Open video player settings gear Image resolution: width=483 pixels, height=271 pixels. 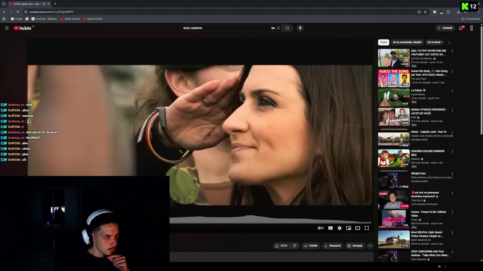pos(340,228)
